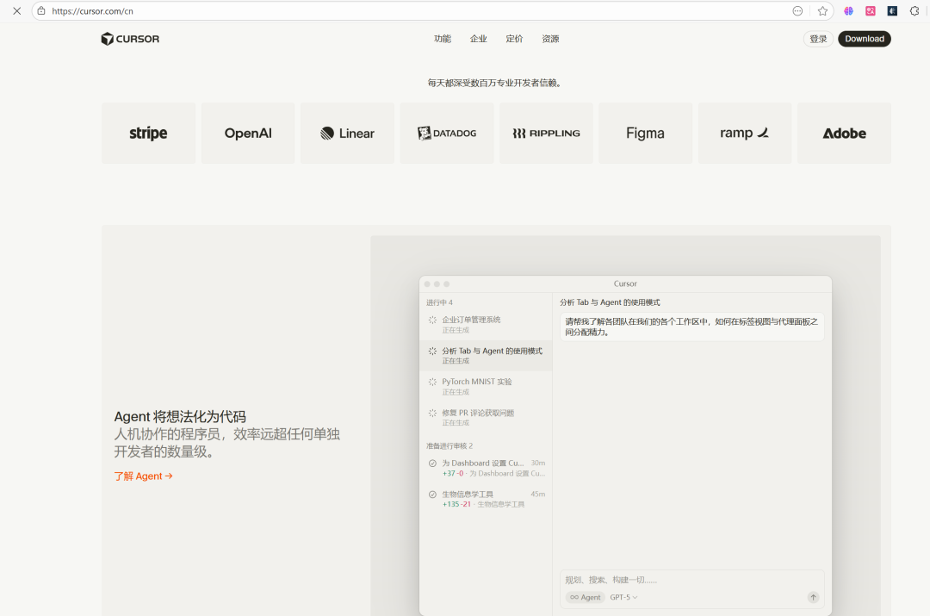Viewport: 930px width, 616px height.
Task: Open the 生物信息学工具 review row
Action: pos(486,499)
